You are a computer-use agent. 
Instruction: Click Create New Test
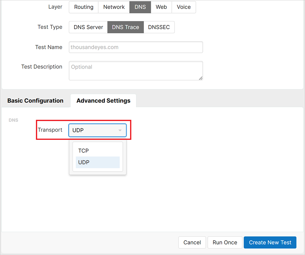click(270, 242)
